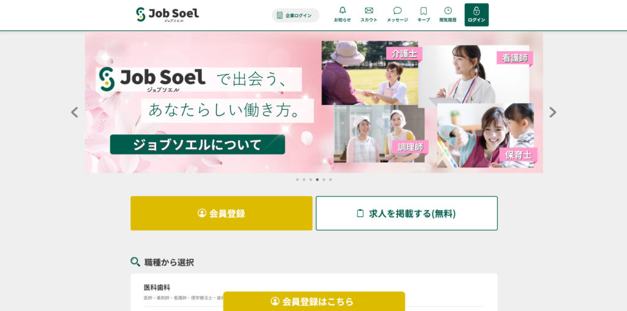This screenshot has height=311, width=627.
Task: Click the 医科歯科 category heading
Action: pyautogui.click(x=157, y=287)
